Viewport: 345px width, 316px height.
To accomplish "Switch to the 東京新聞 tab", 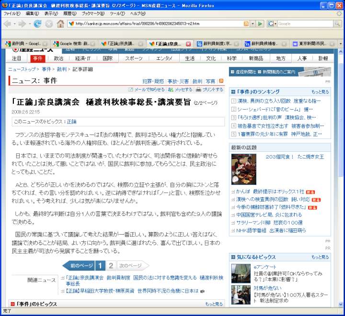I will pos(314,44).
